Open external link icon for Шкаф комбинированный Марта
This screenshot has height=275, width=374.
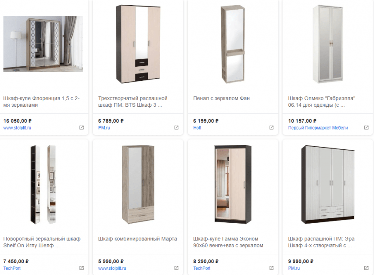pos(176,268)
